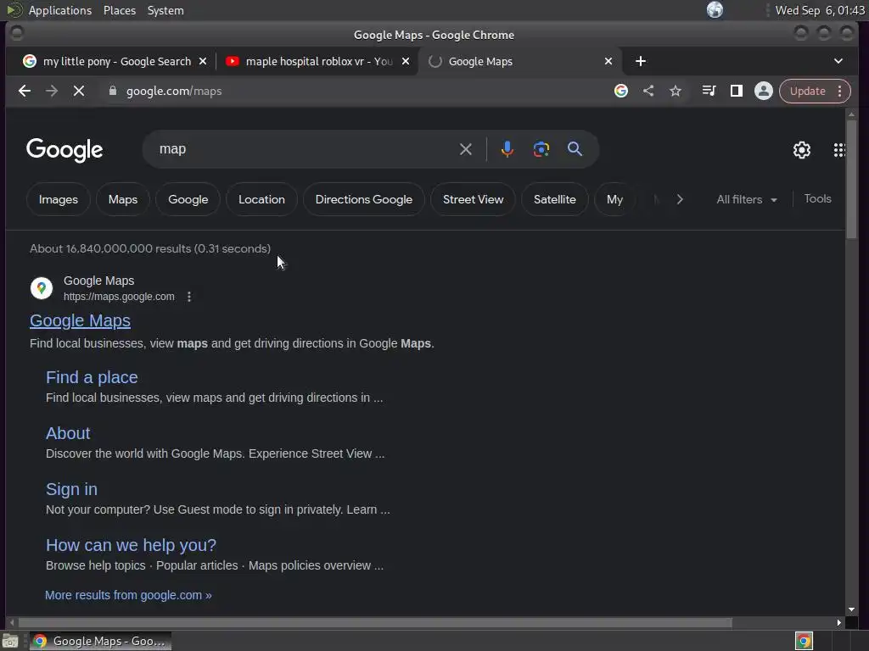Click the vertical scrollbar thumb

pyautogui.click(x=851, y=179)
